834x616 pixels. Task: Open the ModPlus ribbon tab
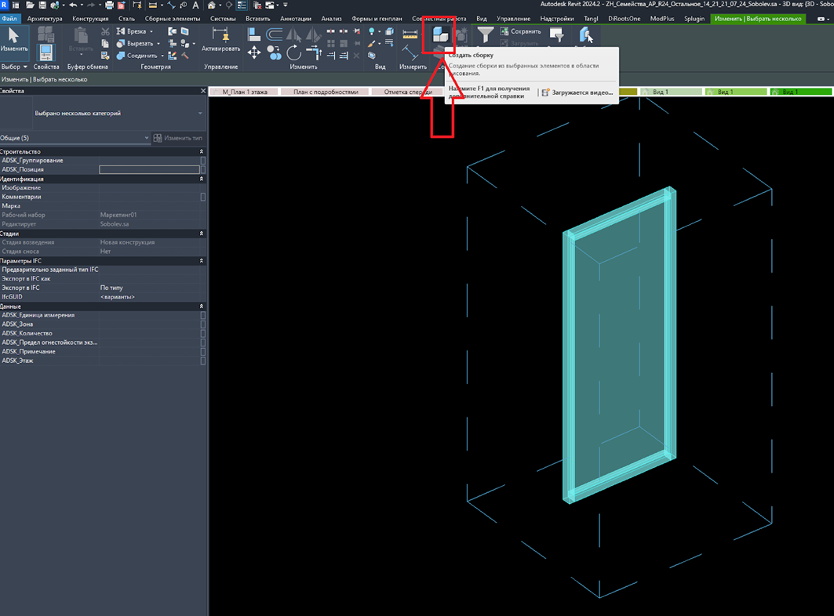pyautogui.click(x=662, y=19)
